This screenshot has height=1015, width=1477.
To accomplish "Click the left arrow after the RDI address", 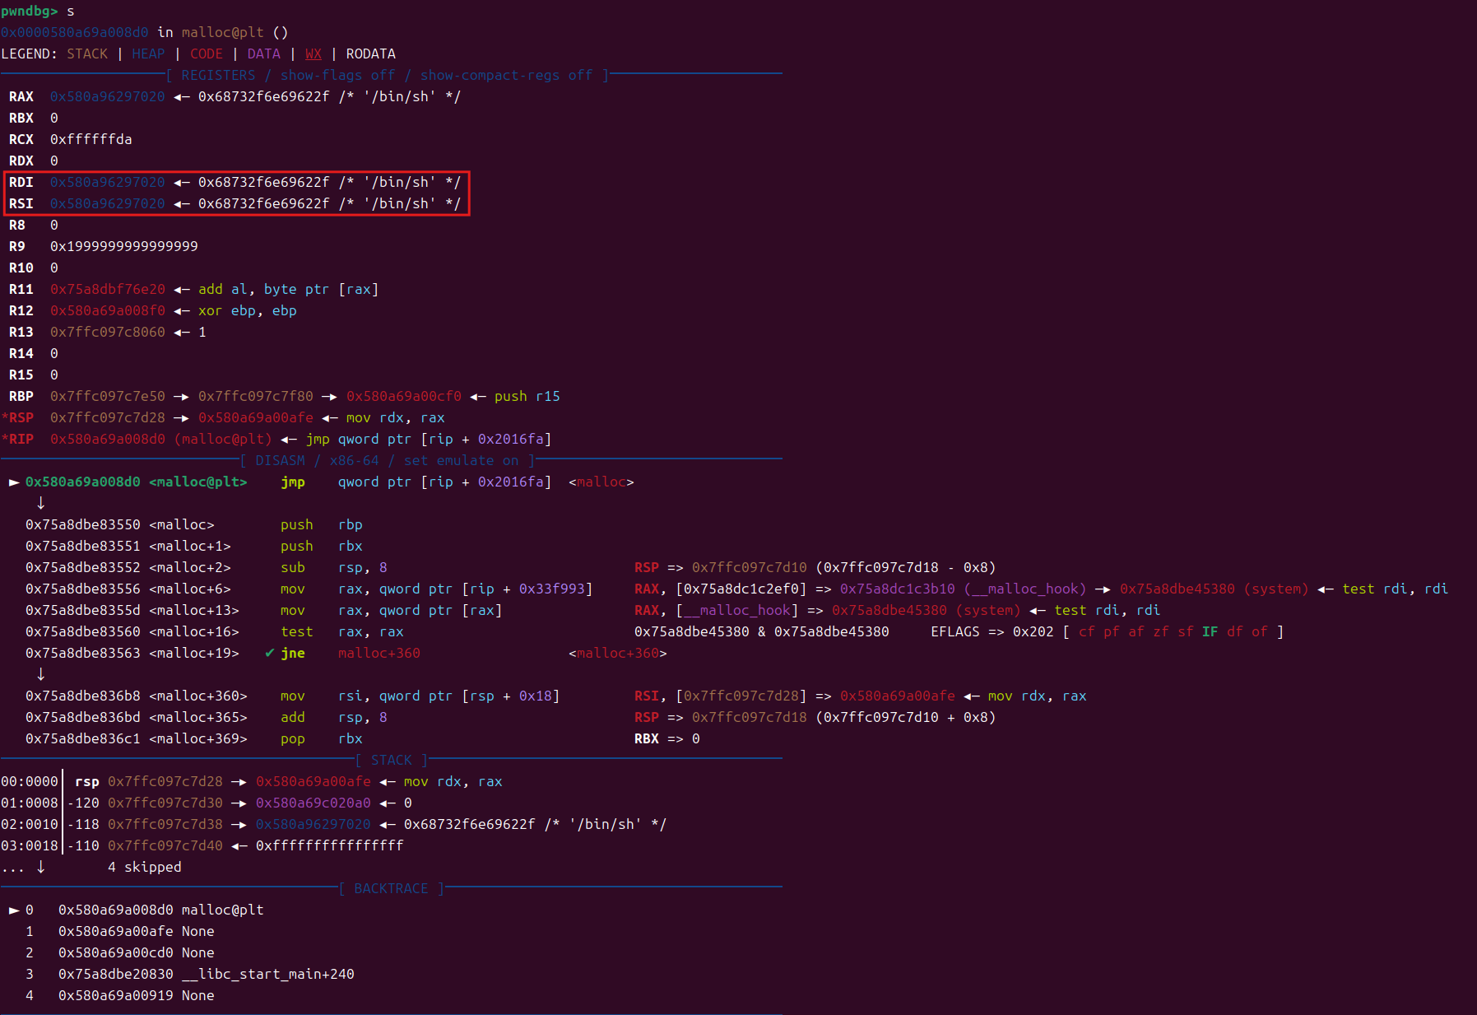I will [181, 183].
